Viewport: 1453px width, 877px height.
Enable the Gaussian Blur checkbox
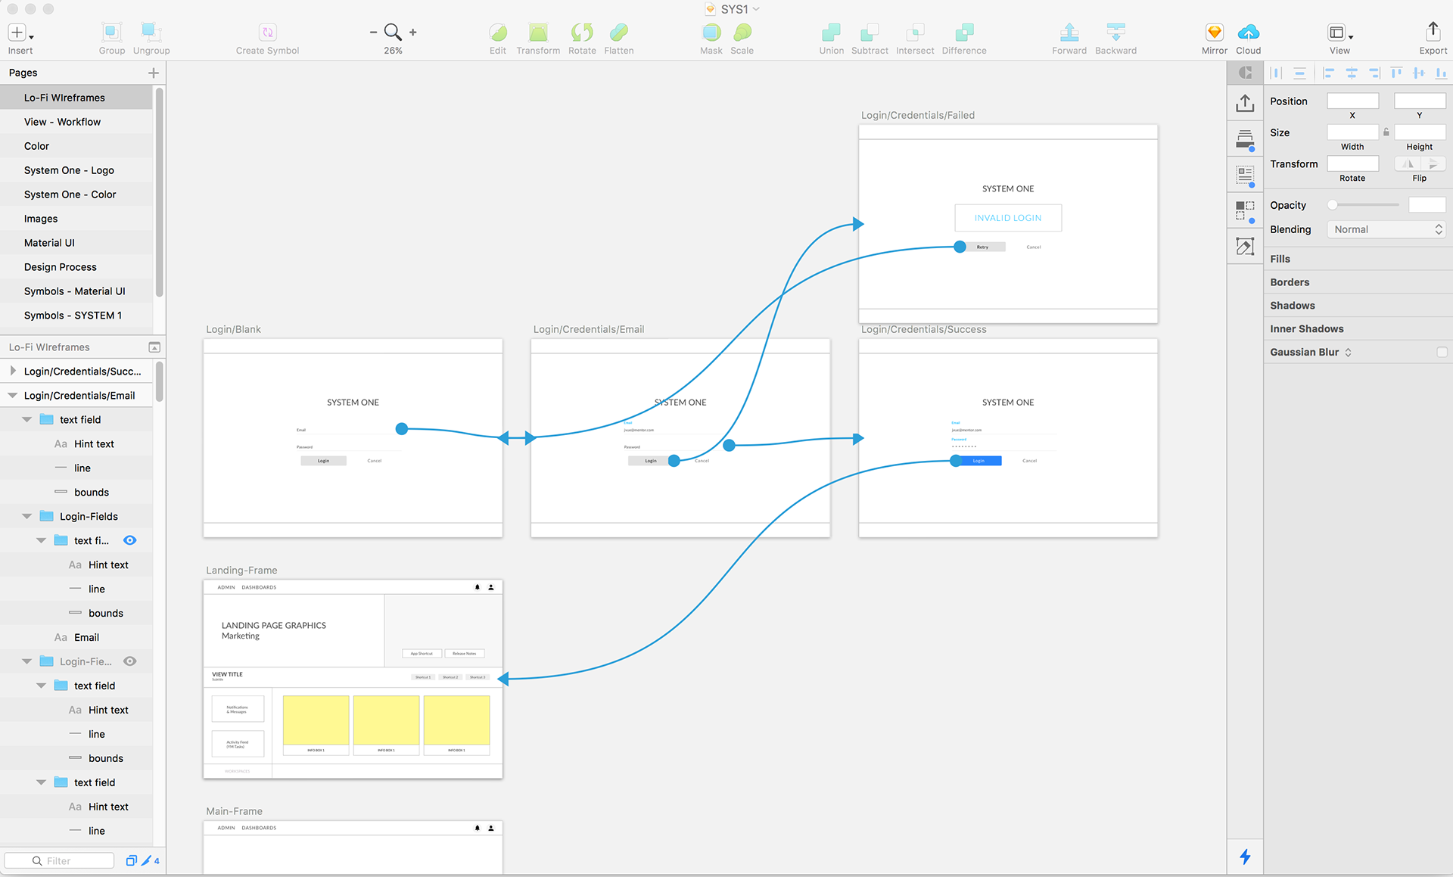1441,353
